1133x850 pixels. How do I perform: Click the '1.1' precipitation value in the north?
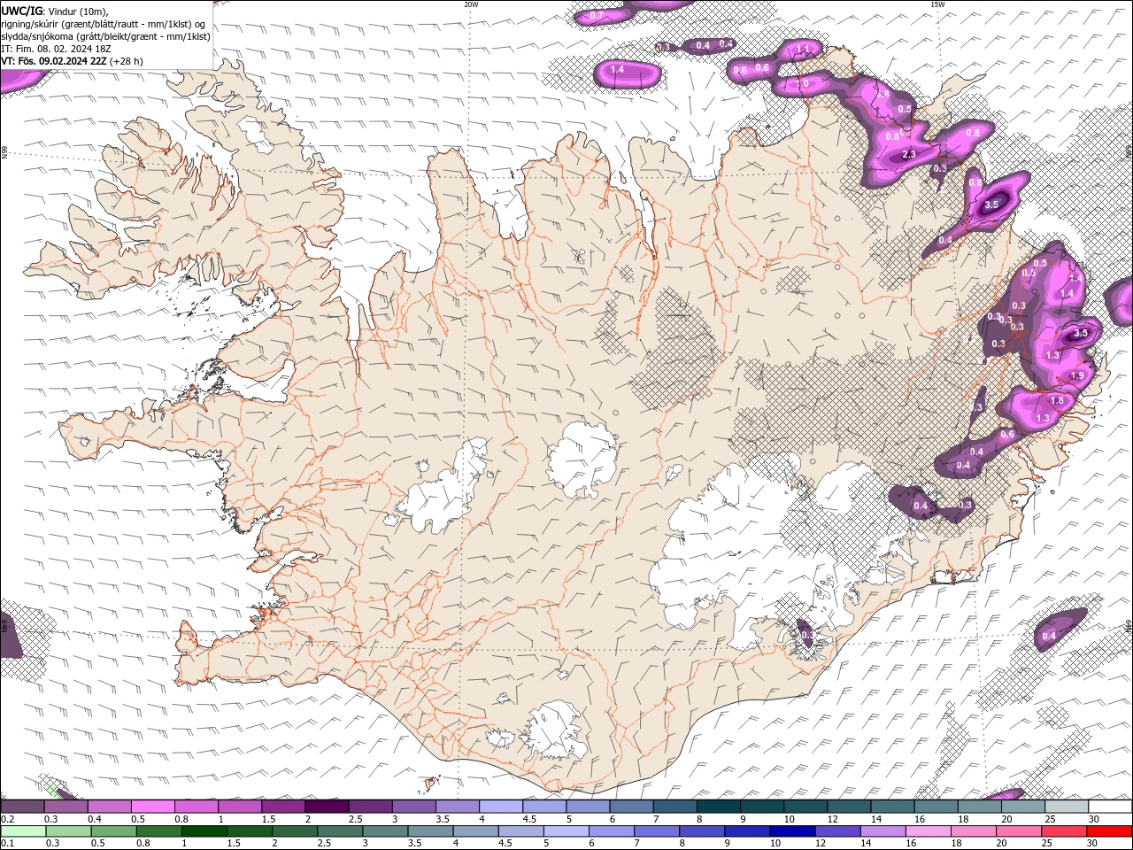click(x=804, y=49)
